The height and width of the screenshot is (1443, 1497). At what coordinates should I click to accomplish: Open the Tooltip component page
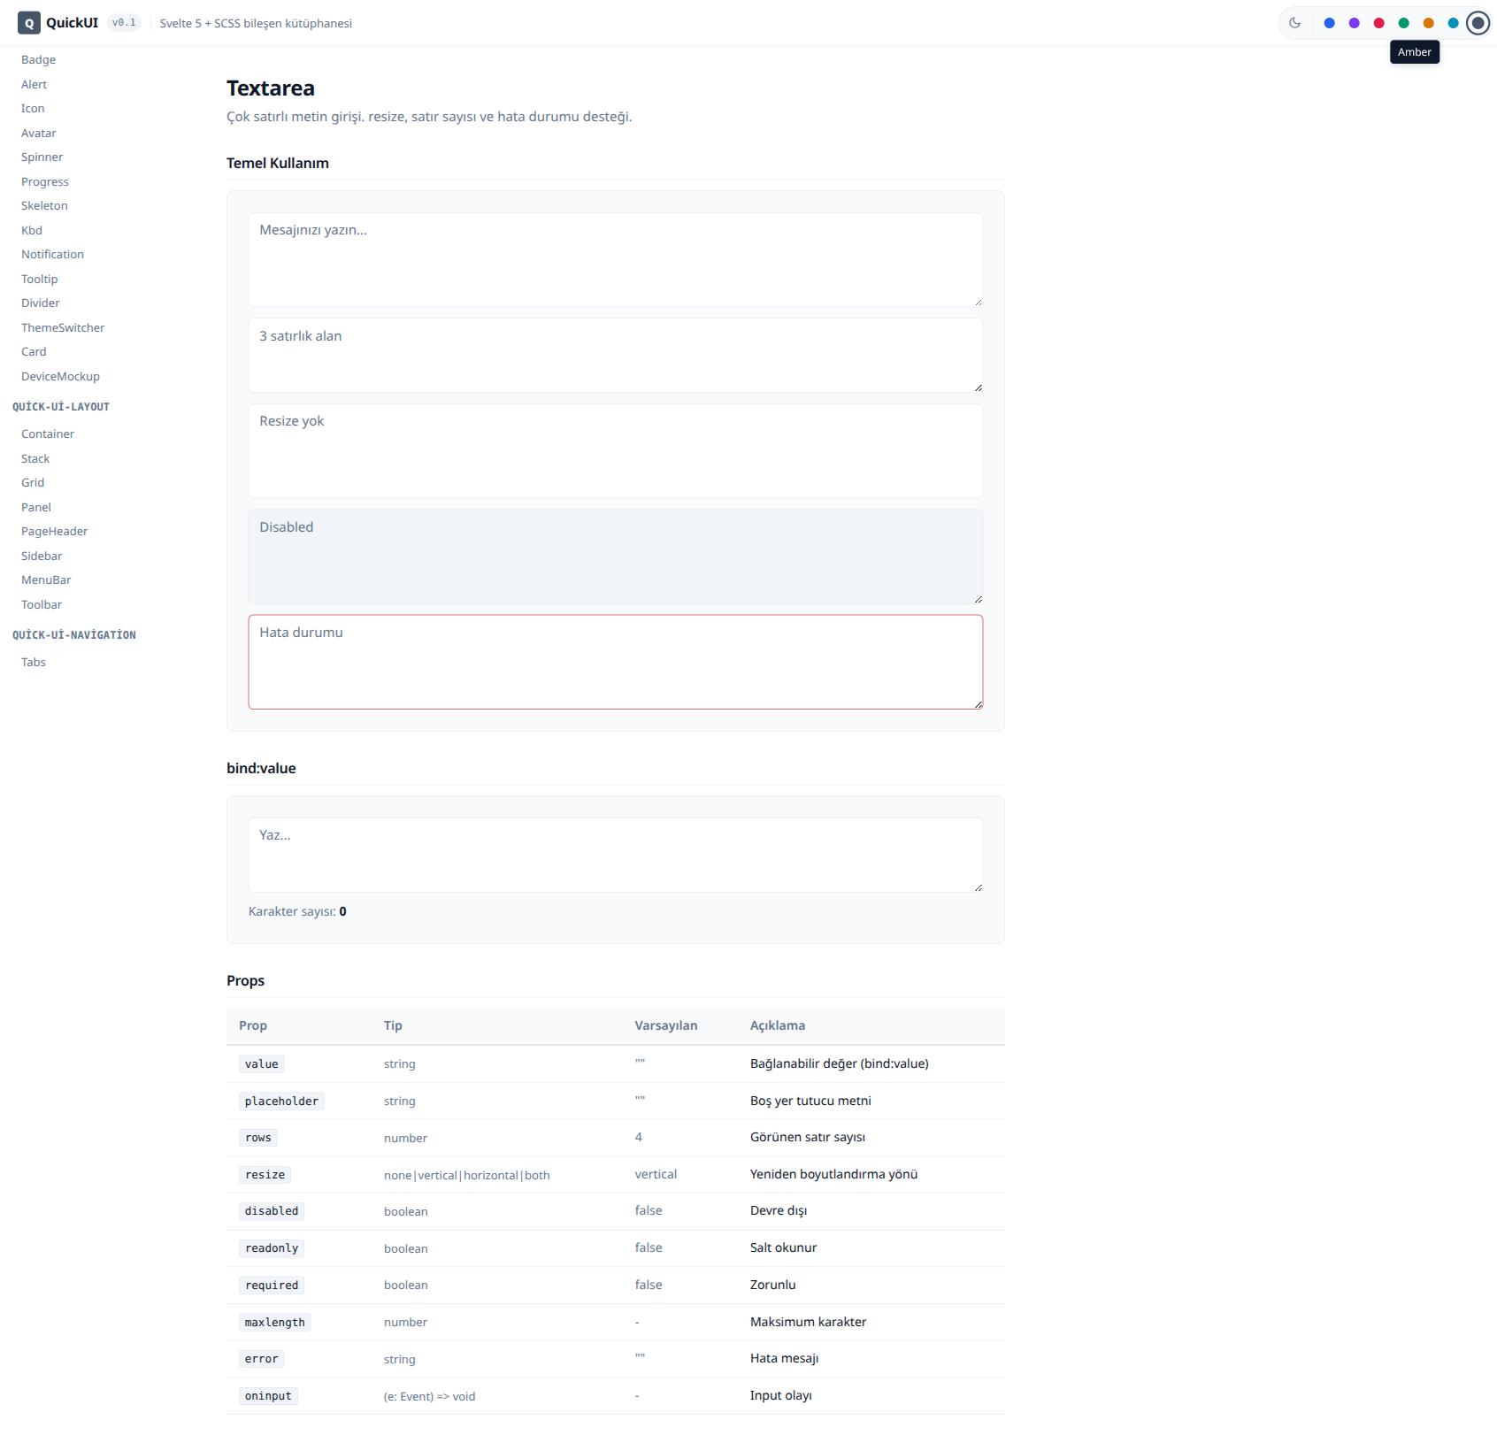[x=39, y=280]
